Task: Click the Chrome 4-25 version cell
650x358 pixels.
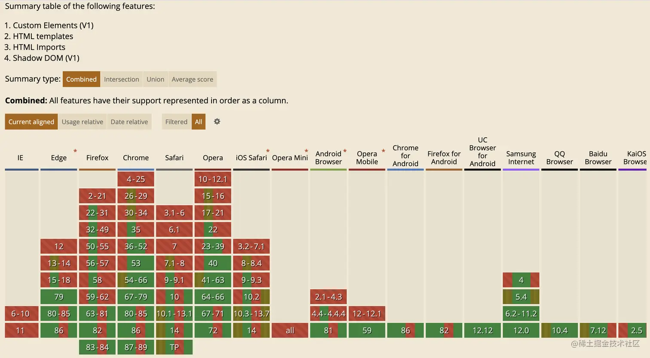Action: tap(136, 179)
